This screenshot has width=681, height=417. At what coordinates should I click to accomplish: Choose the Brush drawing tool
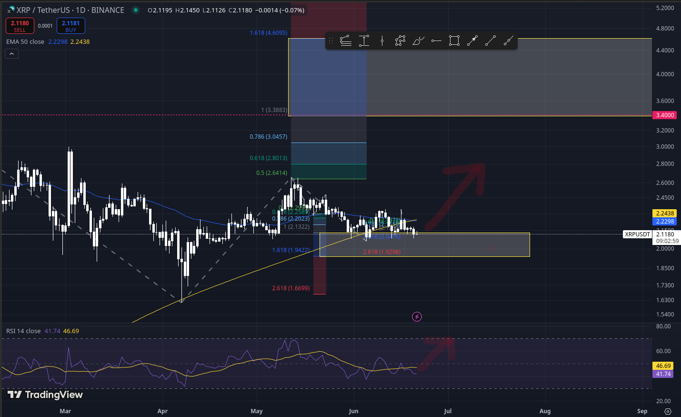tap(418, 41)
